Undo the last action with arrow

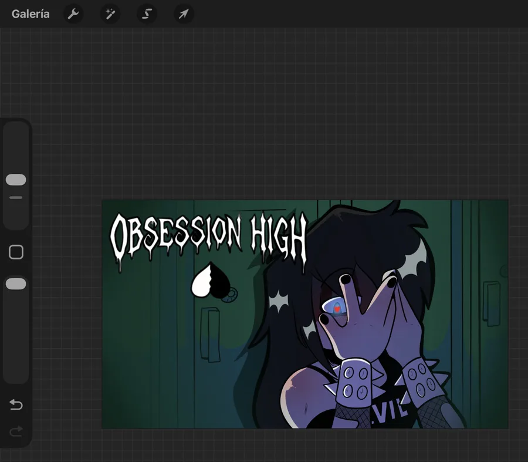[x=16, y=404]
